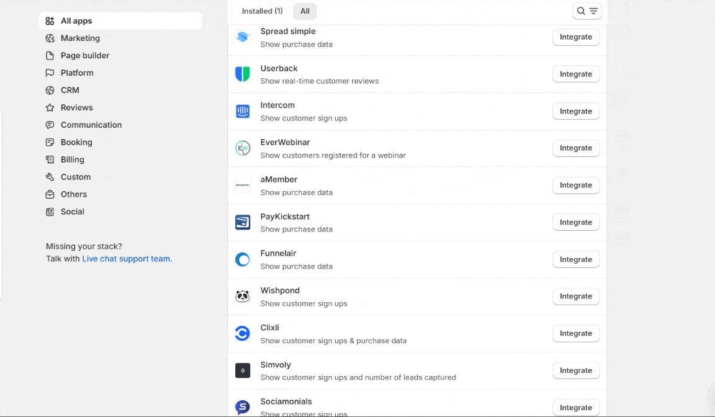Click the Simvoly app name
Image resolution: width=715 pixels, height=417 pixels.
point(276,365)
